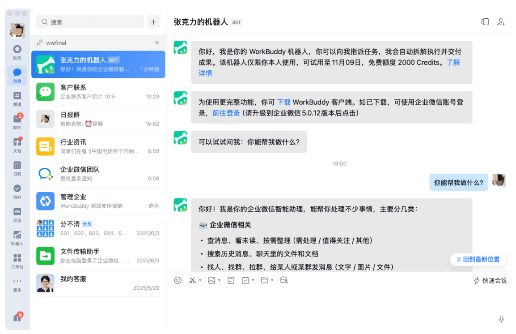Open the 文件传输助手 chat
This screenshot has width=516, height=334.
[98, 256]
